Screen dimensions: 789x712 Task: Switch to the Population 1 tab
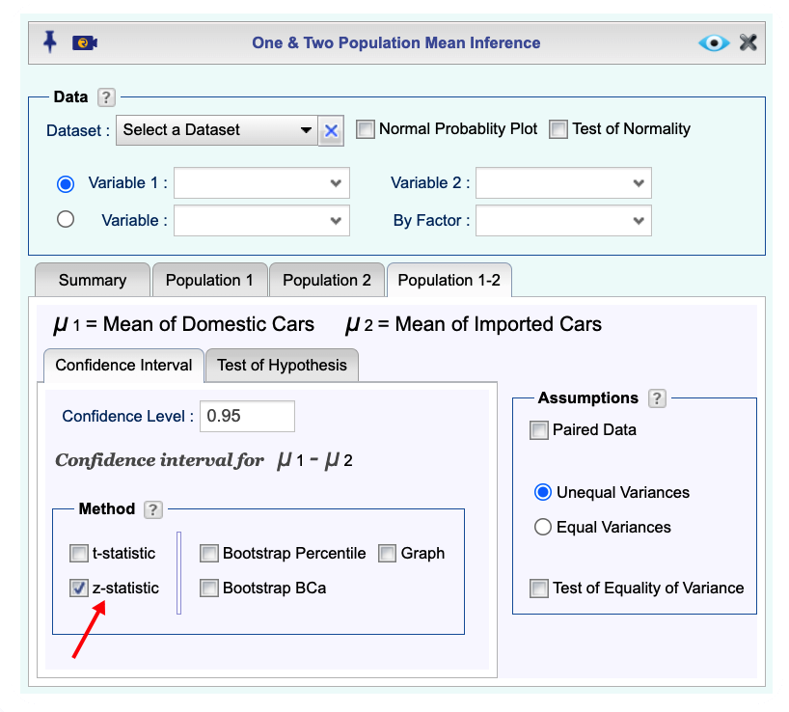(209, 281)
